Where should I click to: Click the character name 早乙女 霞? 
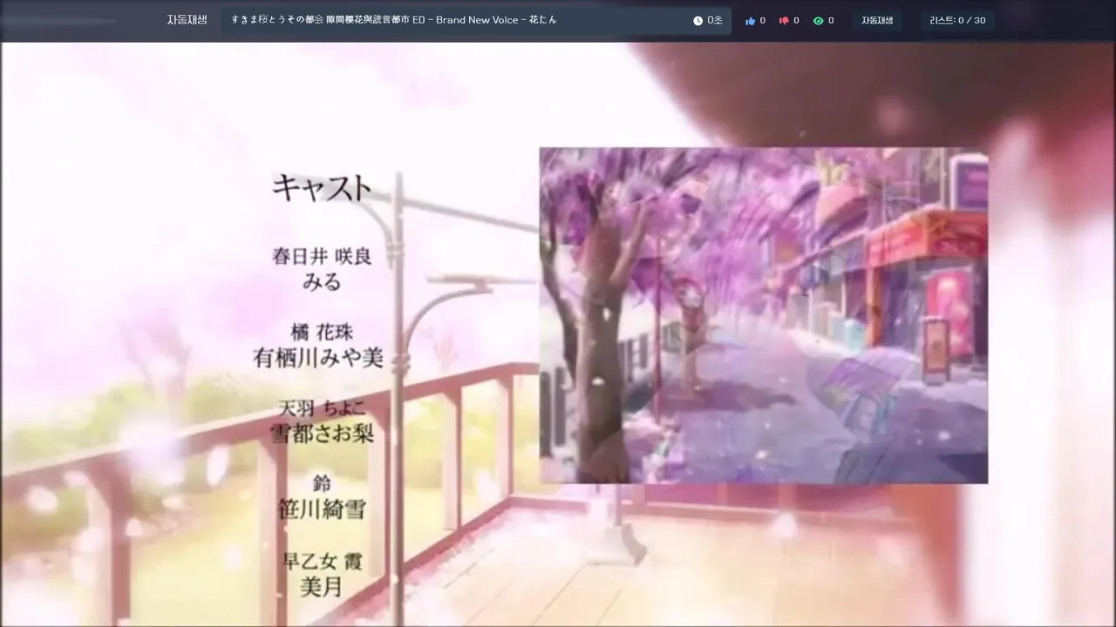pos(322,562)
